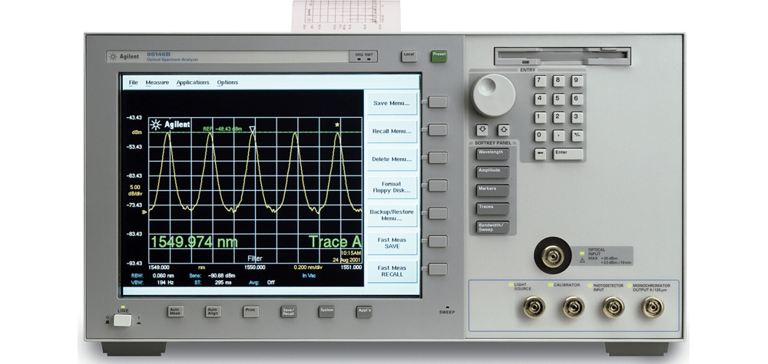Screen dimensions: 768x364
Task: Push the Local front-panel key
Action: click(x=409, y=56)
